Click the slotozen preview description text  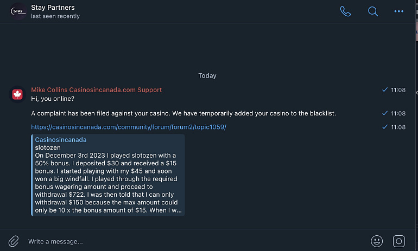point(108,183)
